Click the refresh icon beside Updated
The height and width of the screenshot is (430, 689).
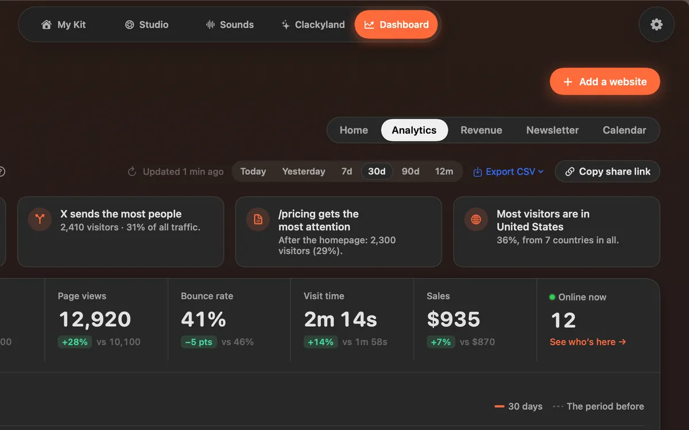click(x=132, y=171)
